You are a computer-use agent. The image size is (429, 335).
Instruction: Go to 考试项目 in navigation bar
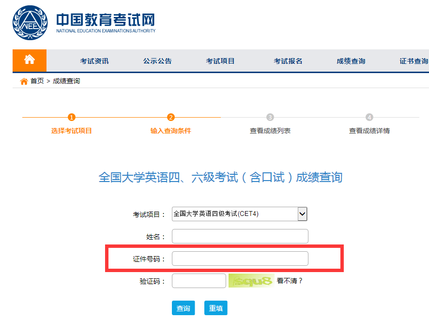(220, 61)
